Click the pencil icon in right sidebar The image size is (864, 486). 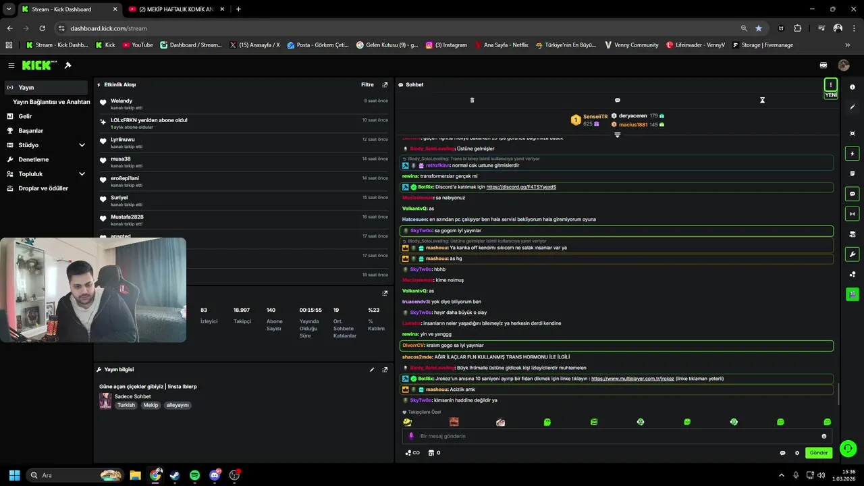(853, 107)
